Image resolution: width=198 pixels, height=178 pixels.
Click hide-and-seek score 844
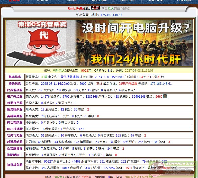[110, 148]
